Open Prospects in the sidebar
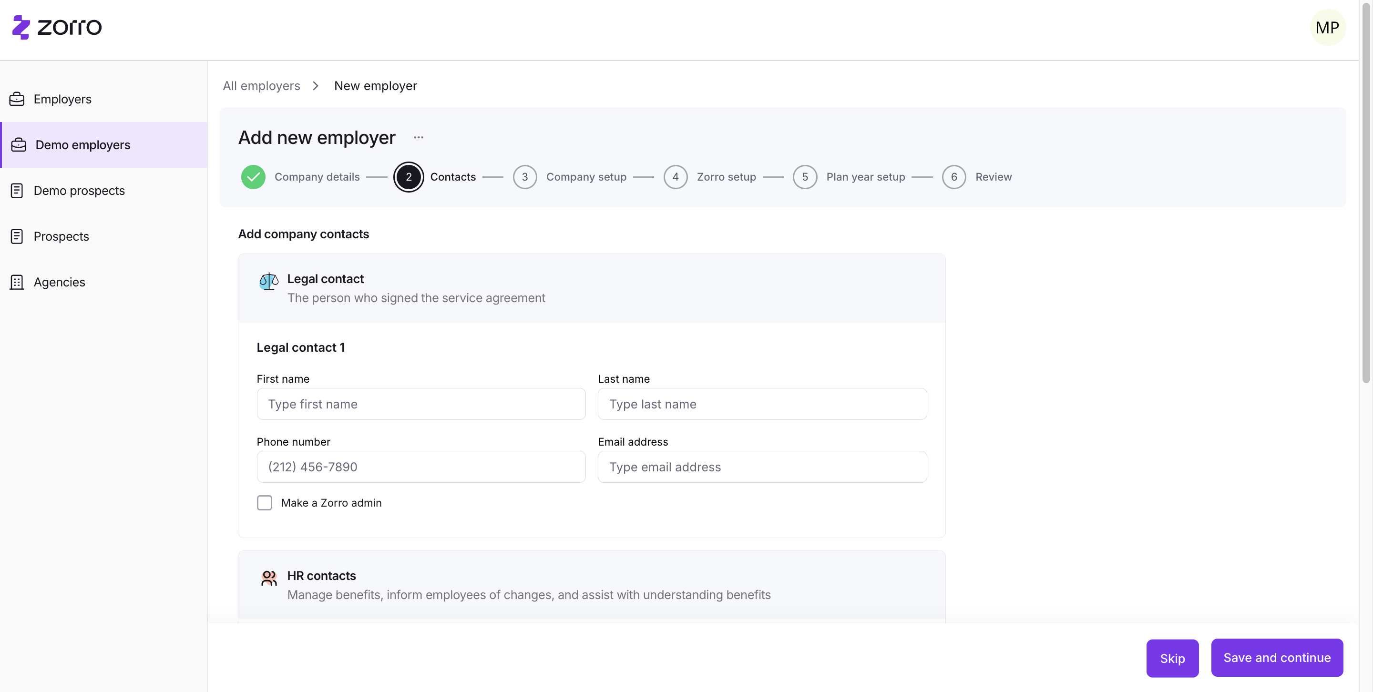This screenshot has width=1373, height=692. (x=103, y=236)
